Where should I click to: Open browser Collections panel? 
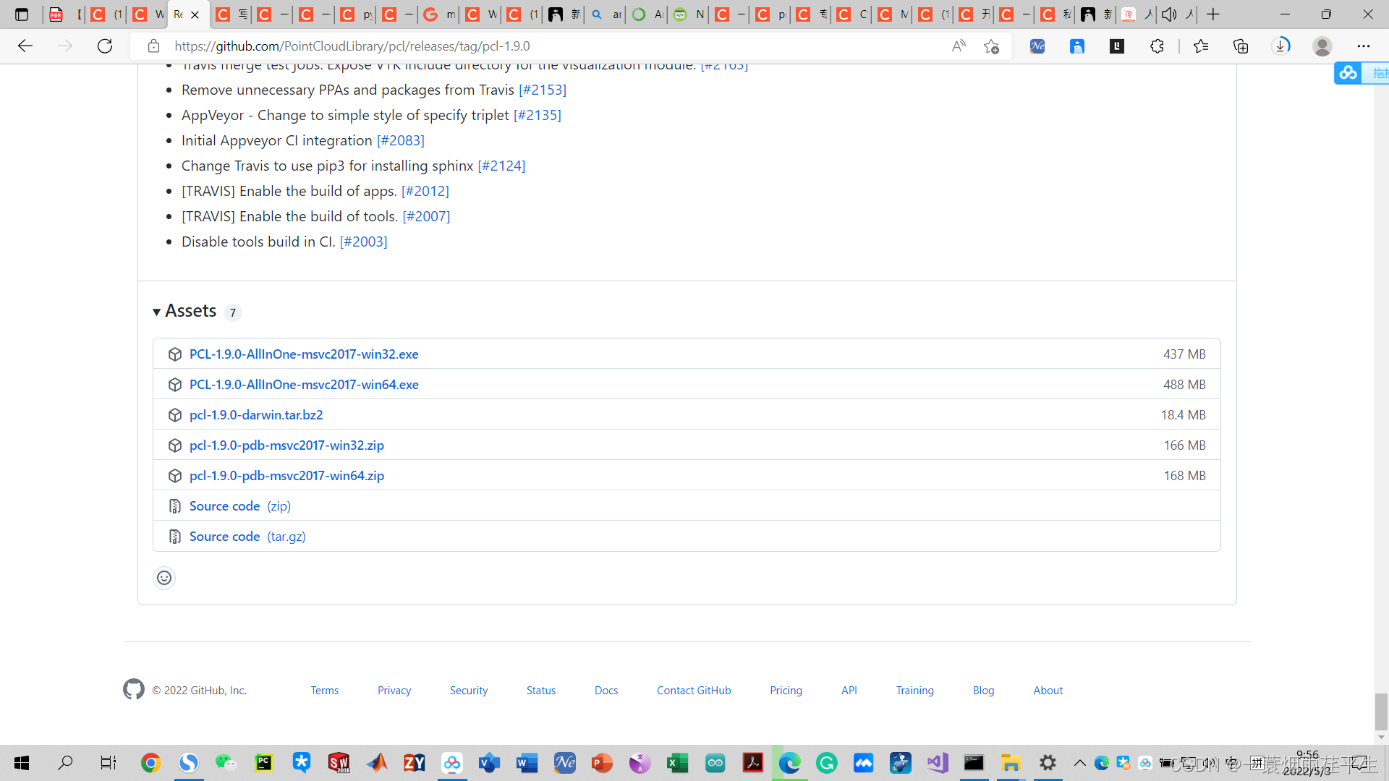point(1241,46)
